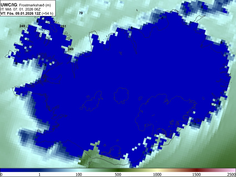Click the map value label '251'

63,26
